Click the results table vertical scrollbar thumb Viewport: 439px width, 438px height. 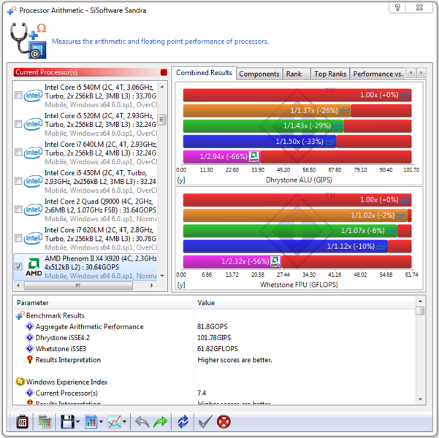(420, 311)
